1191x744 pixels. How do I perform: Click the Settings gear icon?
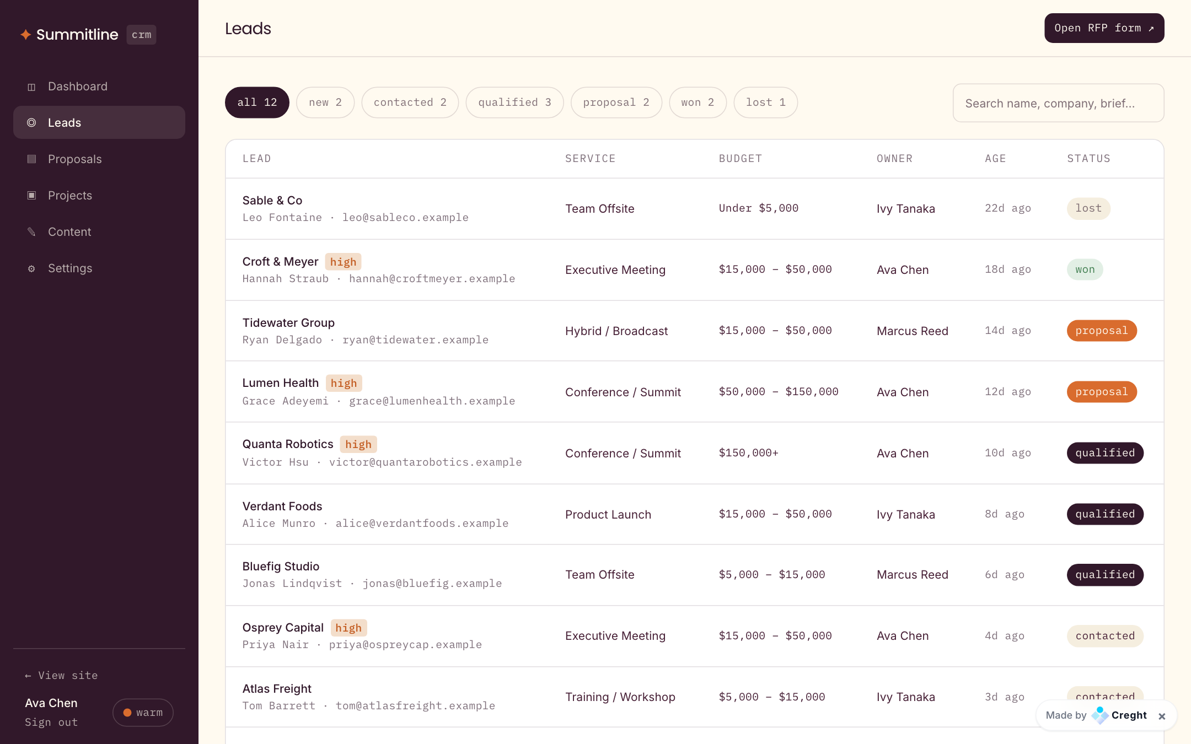coord(31,268)
